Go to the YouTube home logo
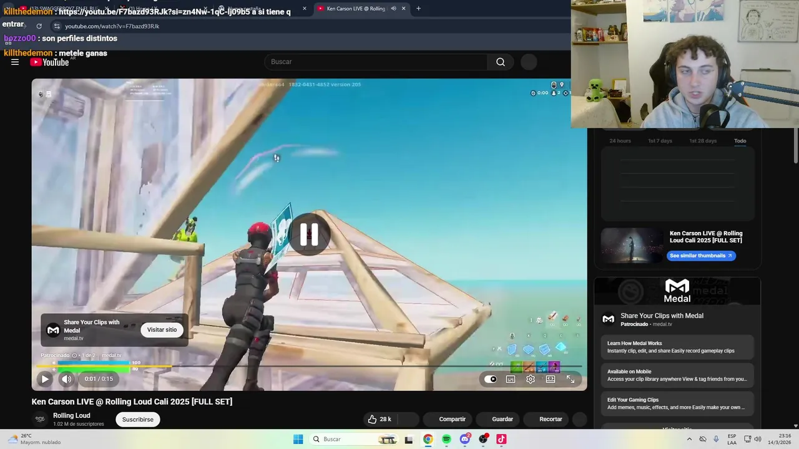This screenshot has height=449, width=799. [x=49, y=62]
